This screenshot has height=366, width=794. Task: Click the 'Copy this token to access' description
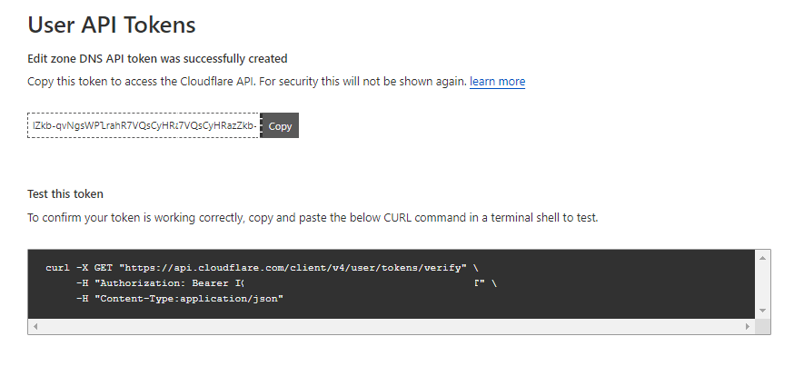click(245, 82)
